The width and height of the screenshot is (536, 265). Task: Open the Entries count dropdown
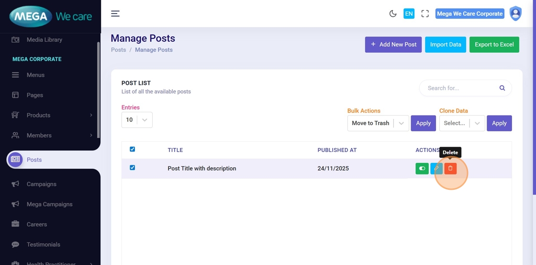click(137, 120)
